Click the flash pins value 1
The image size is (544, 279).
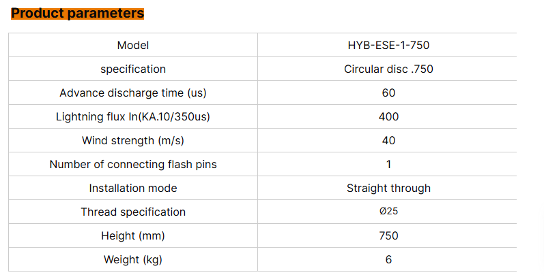tap(388, 165)
